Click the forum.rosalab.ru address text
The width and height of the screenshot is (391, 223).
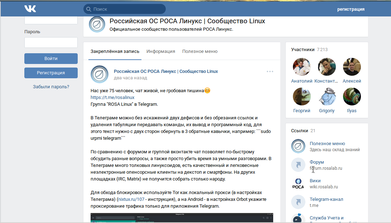pyautogui.click(x=326, y=168)
